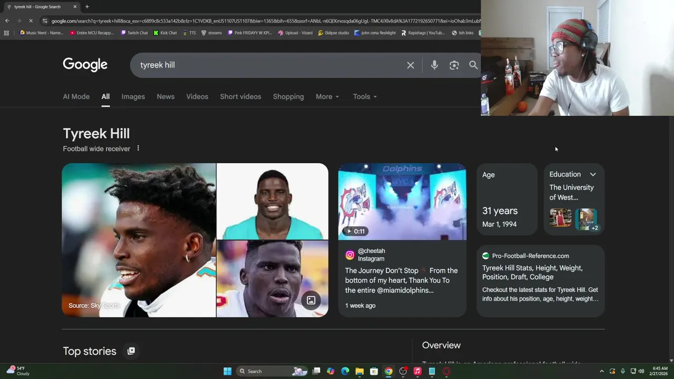Image resolution: width=674 pixels, height=379 pixels.
Task: Open the Entire MCU Recap bookmark
Action: 91,33
